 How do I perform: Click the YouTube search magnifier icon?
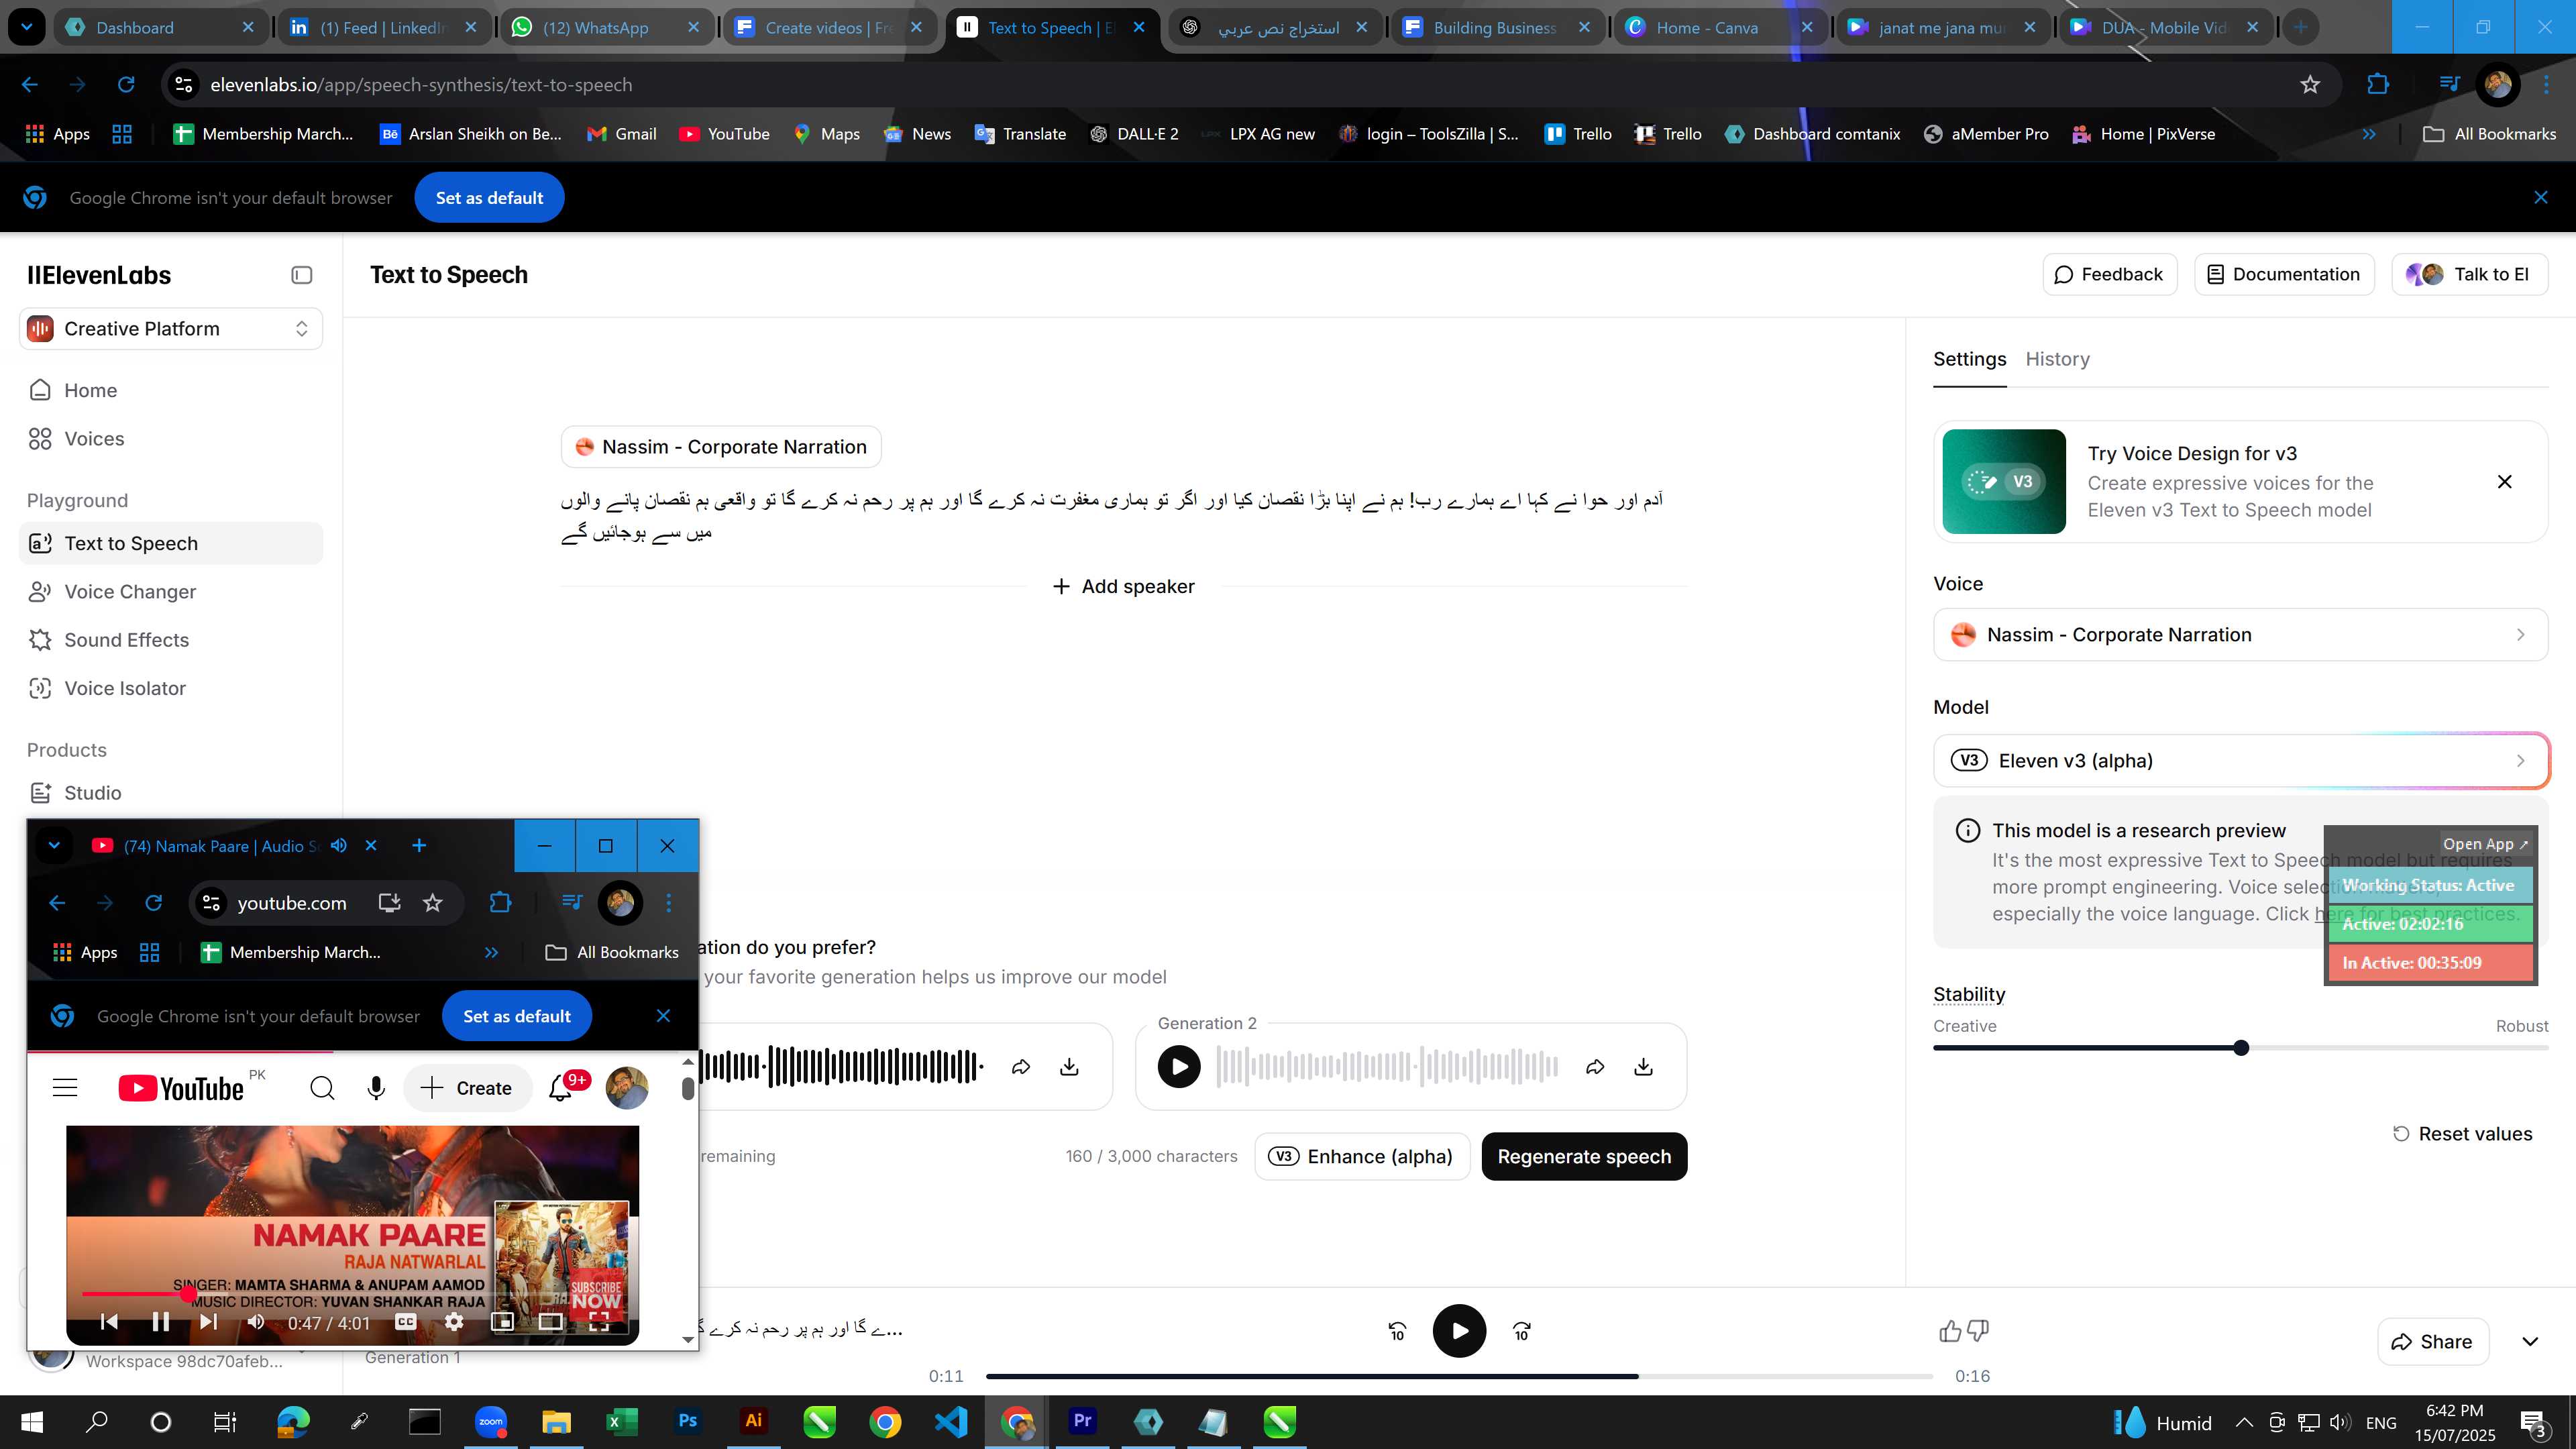322,1088
